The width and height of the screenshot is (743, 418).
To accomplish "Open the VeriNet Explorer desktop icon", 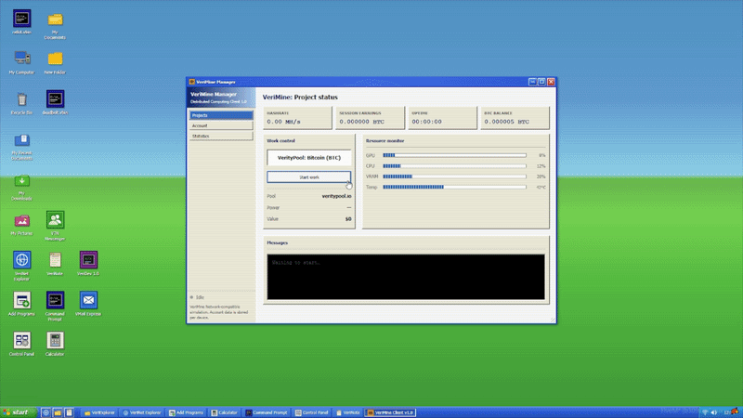I will pos(21,260).
